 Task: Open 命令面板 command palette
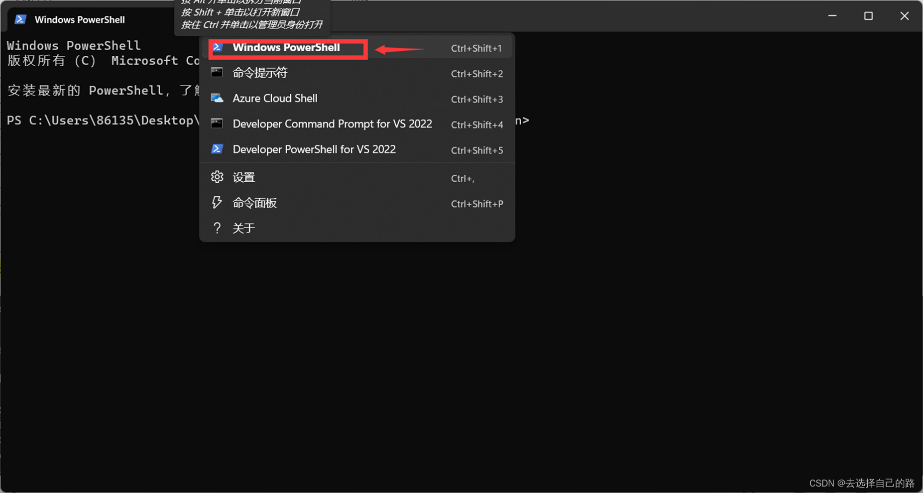pos(255,202)
